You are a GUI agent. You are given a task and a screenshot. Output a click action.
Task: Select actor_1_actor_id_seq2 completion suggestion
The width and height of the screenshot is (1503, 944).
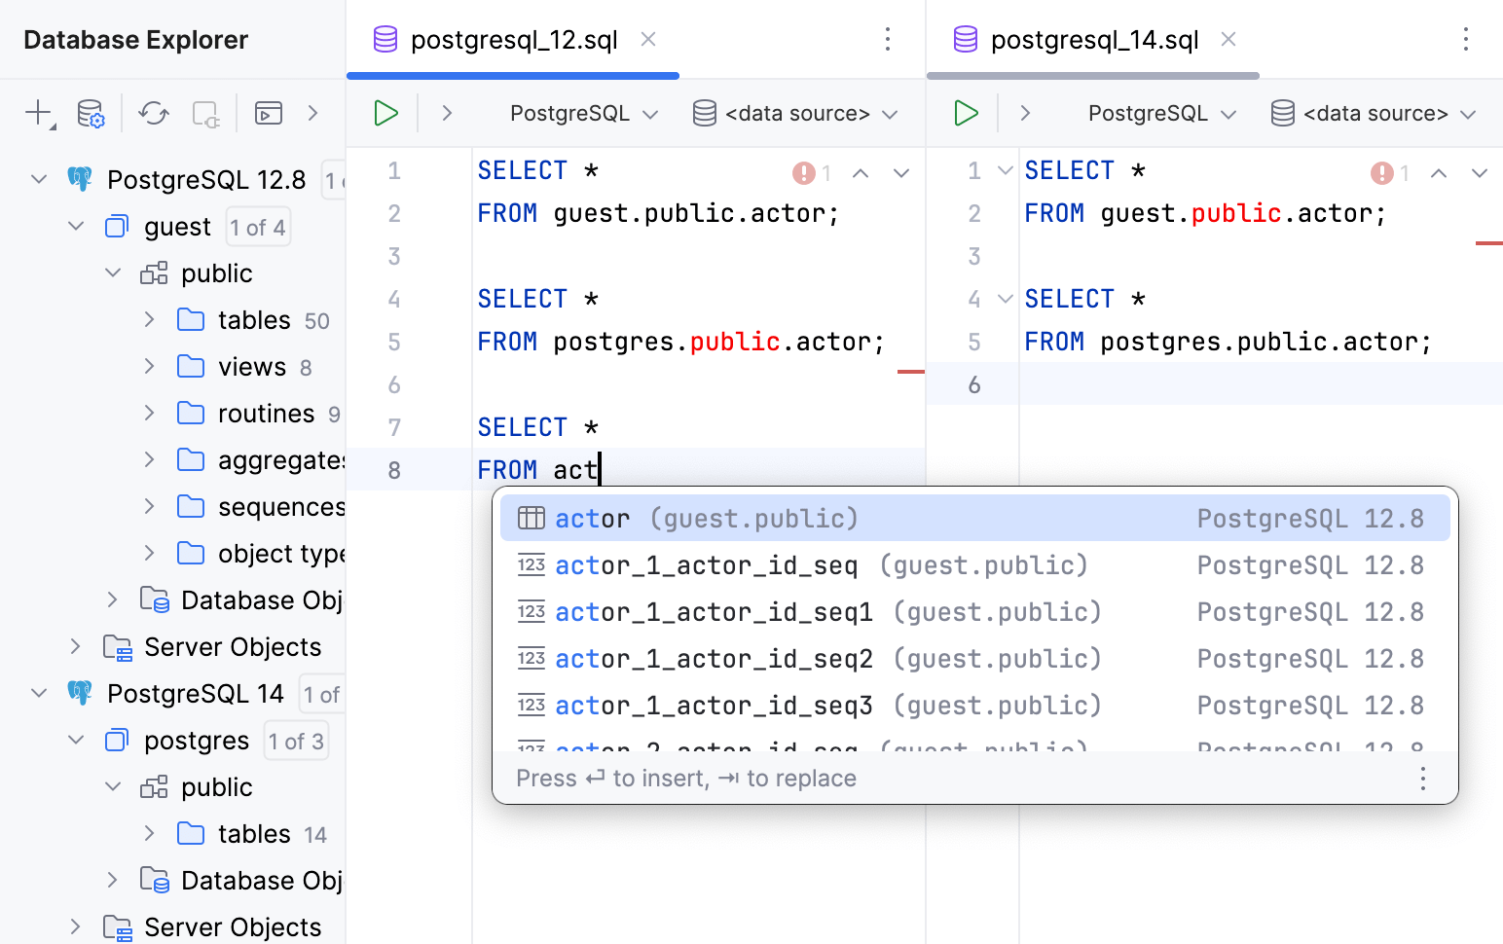point(714,659)
